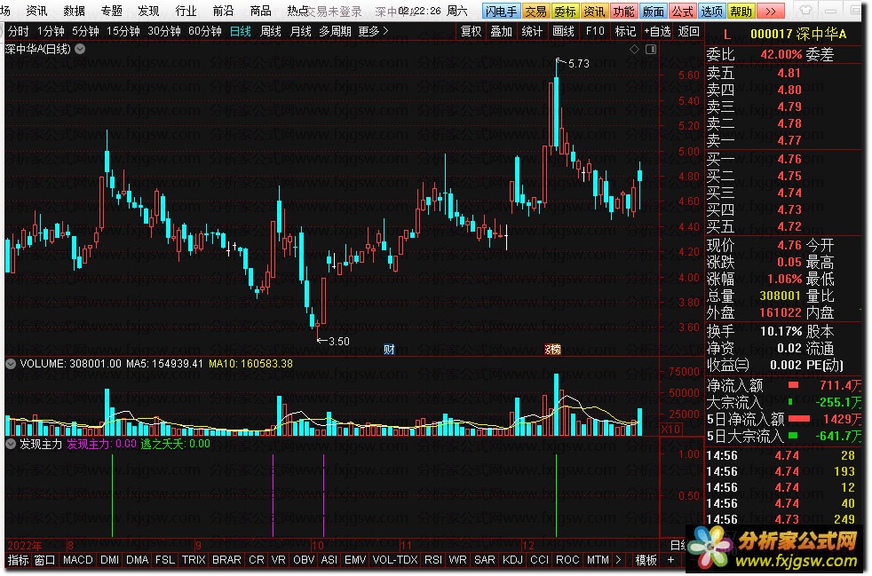Open the 数据 menu
Screen dimensions: 872x576
pos(74,11)
